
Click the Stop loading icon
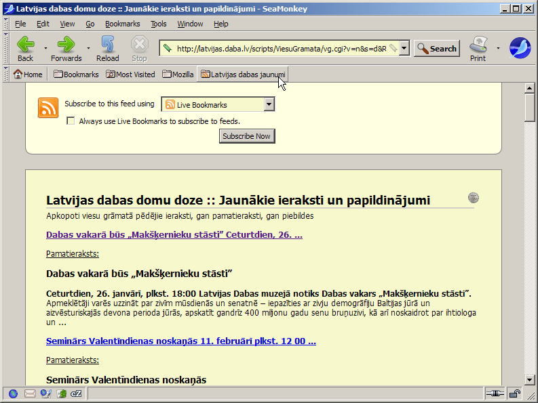coord(139,49)
